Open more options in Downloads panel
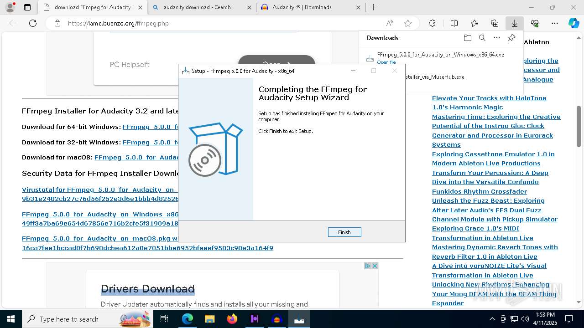 point(497,38)
